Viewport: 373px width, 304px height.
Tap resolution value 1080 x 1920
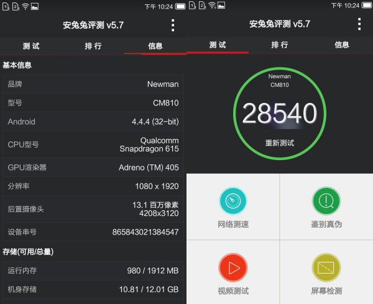coord(157,186)
